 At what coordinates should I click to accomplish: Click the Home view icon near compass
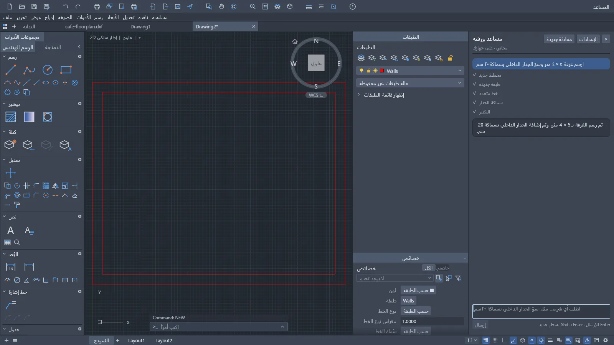tap(295, 41)
